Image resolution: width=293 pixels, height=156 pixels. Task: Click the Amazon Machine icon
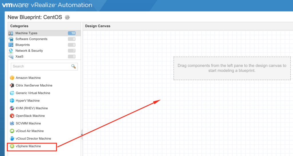click(x=12, y=78)
